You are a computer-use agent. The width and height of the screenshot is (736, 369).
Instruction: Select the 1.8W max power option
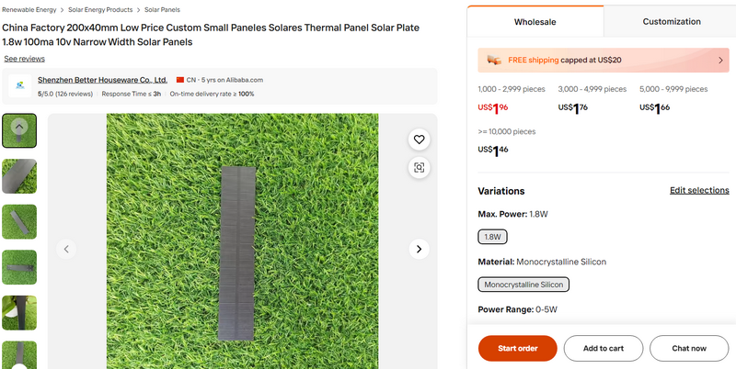click(x=492, y=237)
